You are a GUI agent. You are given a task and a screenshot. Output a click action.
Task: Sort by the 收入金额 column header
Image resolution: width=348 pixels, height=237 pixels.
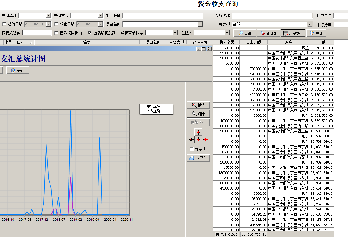tap(226, 43)
